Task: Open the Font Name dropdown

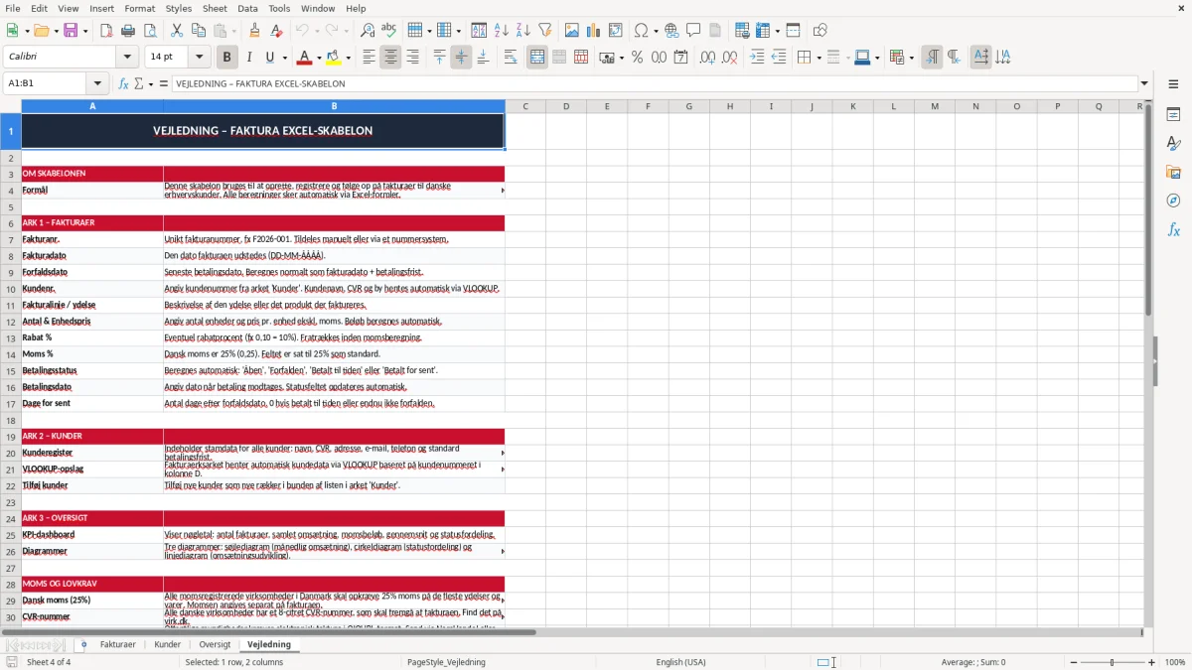Action: [129, 58]
